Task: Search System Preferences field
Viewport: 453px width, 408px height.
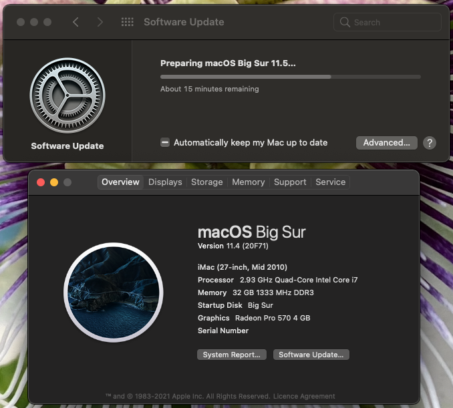Action: (x=387, y=22)
